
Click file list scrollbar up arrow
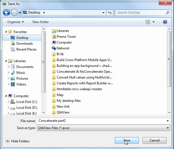(x=169, y=29)
